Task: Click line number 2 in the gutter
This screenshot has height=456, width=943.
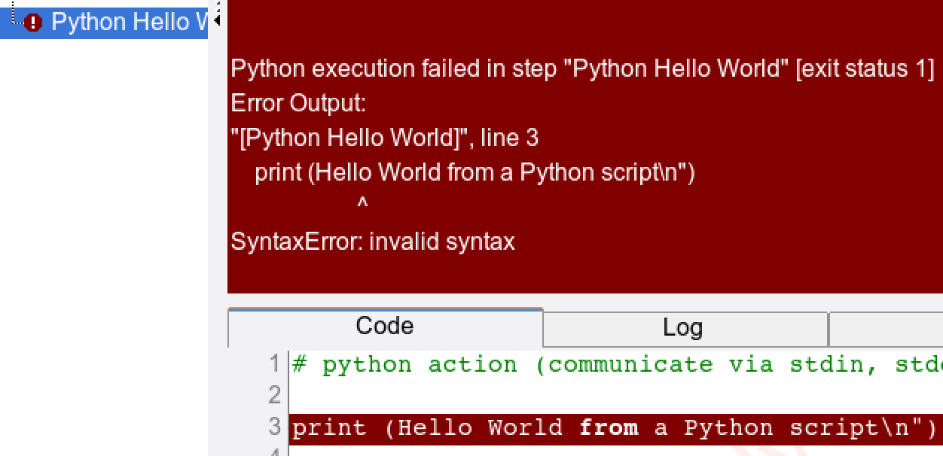Action: [x=275, y=395]
